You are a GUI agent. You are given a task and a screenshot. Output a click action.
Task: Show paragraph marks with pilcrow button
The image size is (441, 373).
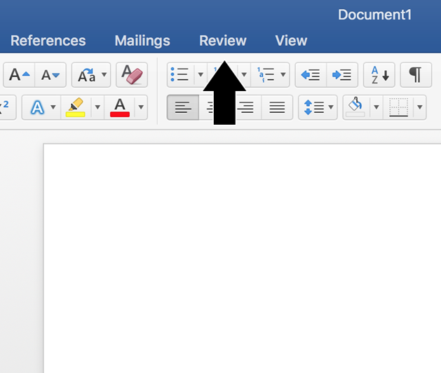point(416,75)
